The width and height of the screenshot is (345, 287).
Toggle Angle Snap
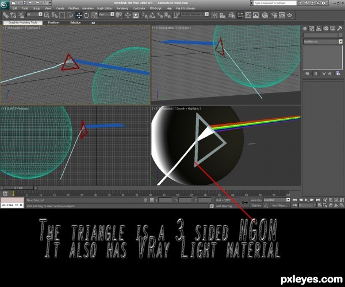click(152, 15)
